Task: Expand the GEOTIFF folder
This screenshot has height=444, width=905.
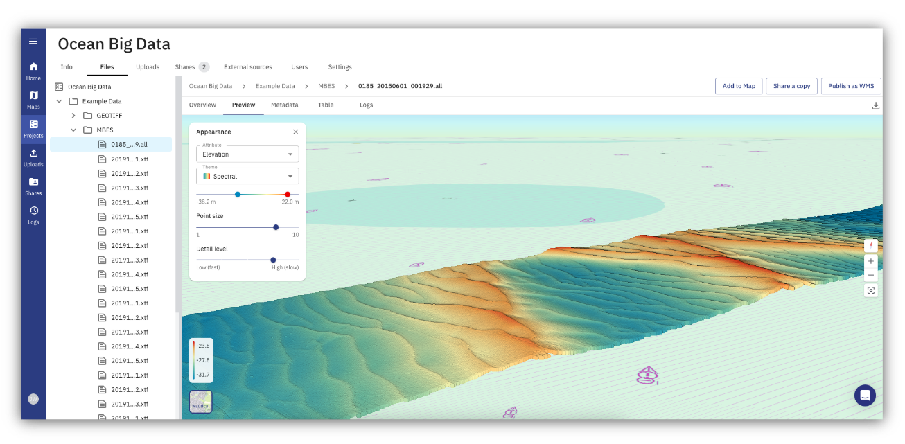Action: click(72, 115)
